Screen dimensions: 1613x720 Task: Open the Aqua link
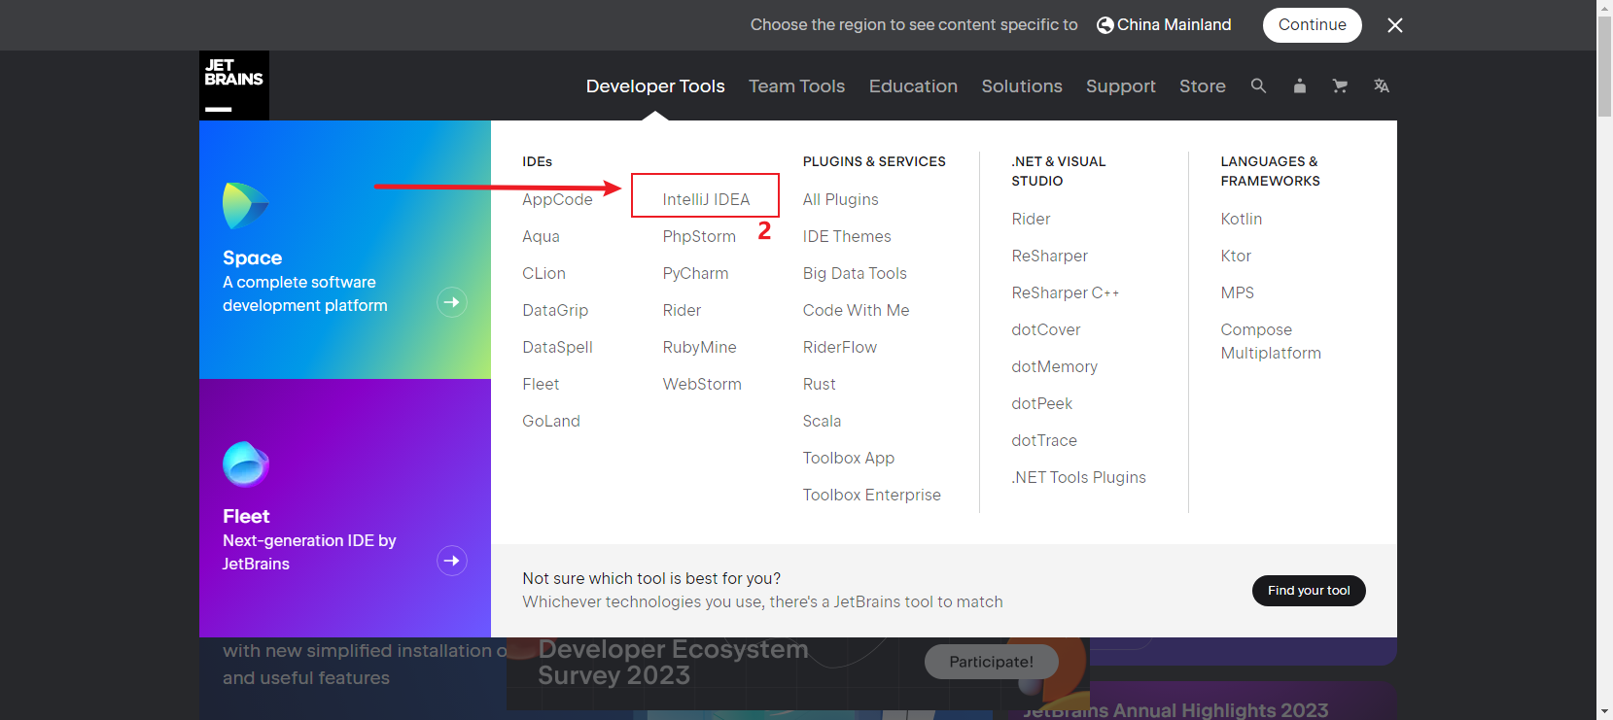541,236
